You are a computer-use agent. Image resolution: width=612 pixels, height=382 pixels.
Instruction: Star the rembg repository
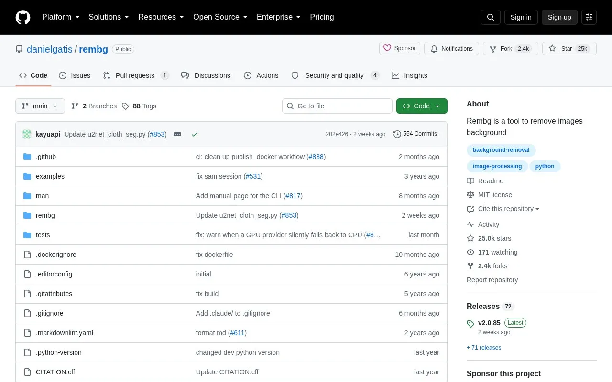[x=569, y=49]
